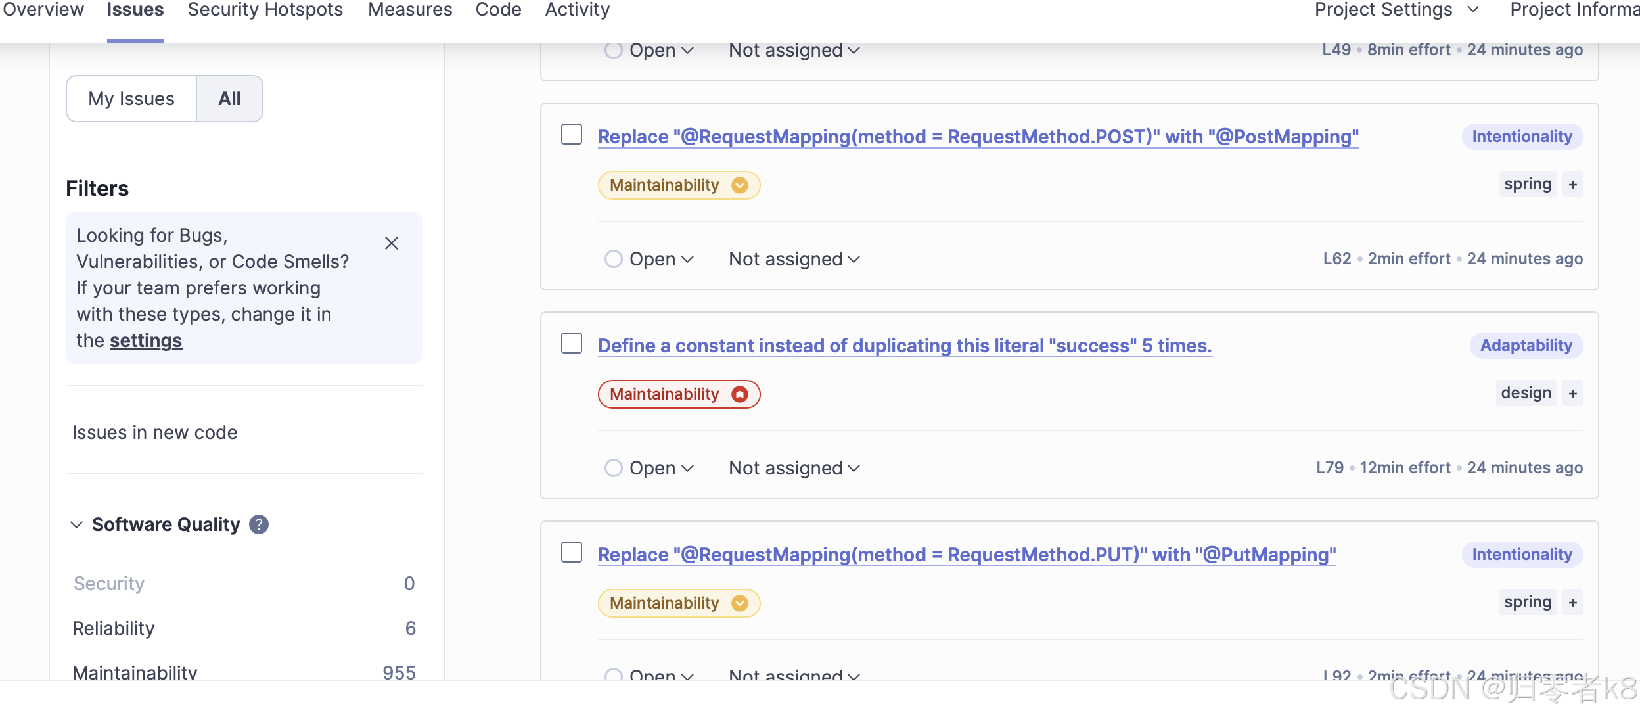Switch to the Security Hotspots tab
This screenshot has height=715, width=1640.
pos(264,10)
